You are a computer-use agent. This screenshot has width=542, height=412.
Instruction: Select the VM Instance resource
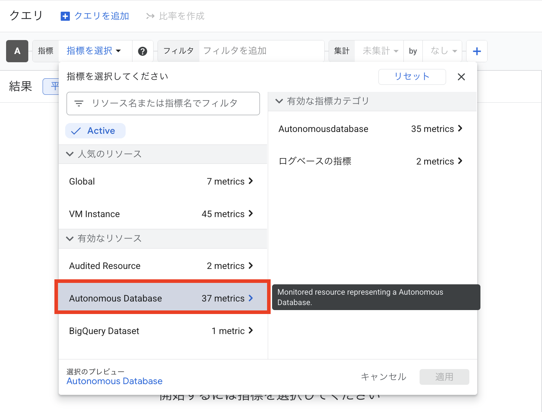pos(94,214)
